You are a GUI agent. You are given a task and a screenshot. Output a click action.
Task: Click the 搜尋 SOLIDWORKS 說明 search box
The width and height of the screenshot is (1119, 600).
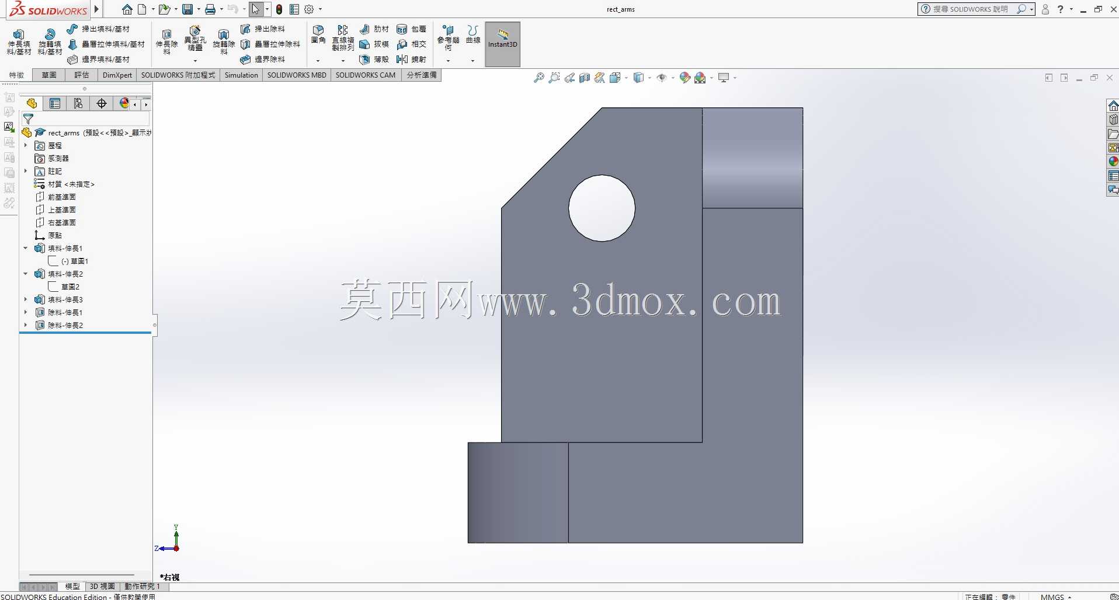pos(976,9)
